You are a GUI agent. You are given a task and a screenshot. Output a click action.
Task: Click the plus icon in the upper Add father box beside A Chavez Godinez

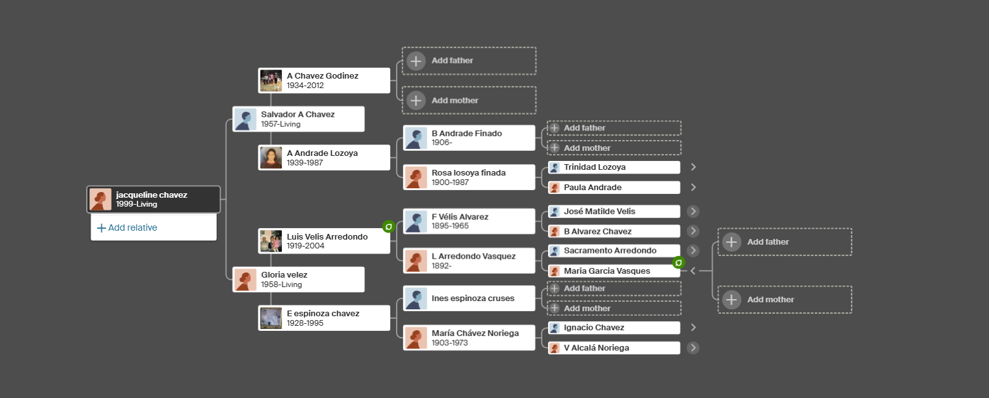[x=416, y=61]
